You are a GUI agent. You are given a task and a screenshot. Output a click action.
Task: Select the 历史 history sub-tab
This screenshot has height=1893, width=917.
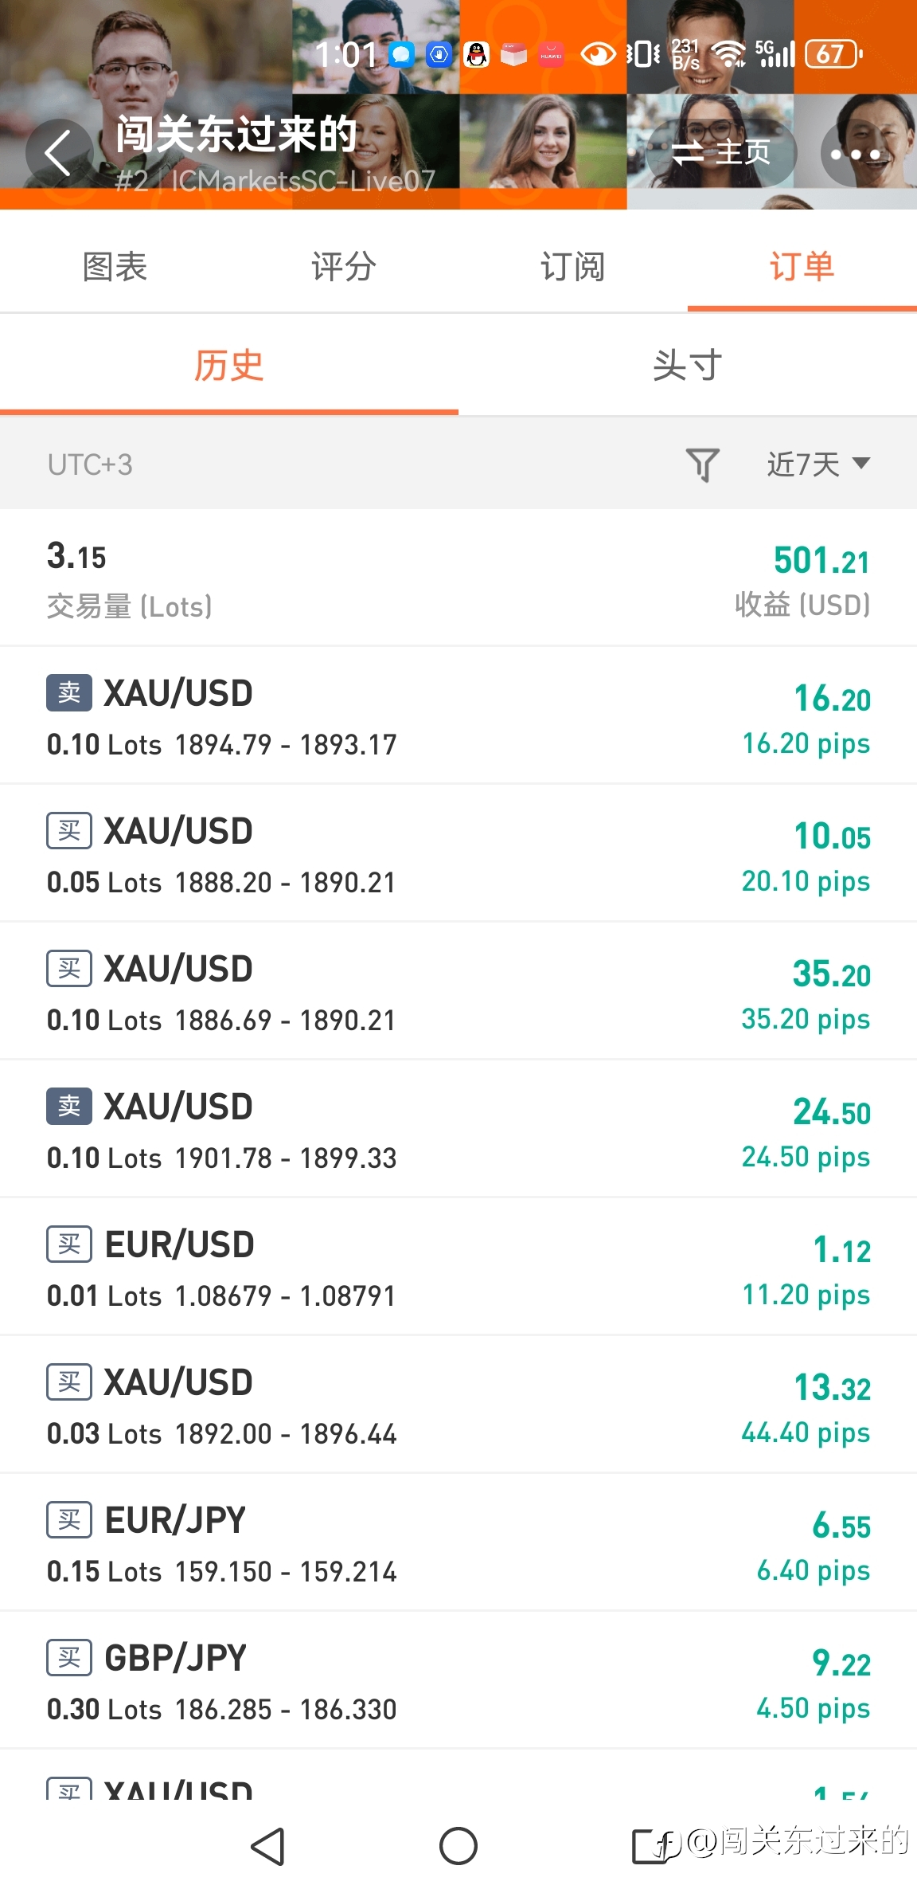[228, 366]
